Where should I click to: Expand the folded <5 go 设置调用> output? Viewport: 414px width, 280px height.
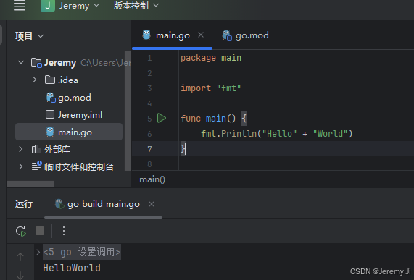(38, 252)
